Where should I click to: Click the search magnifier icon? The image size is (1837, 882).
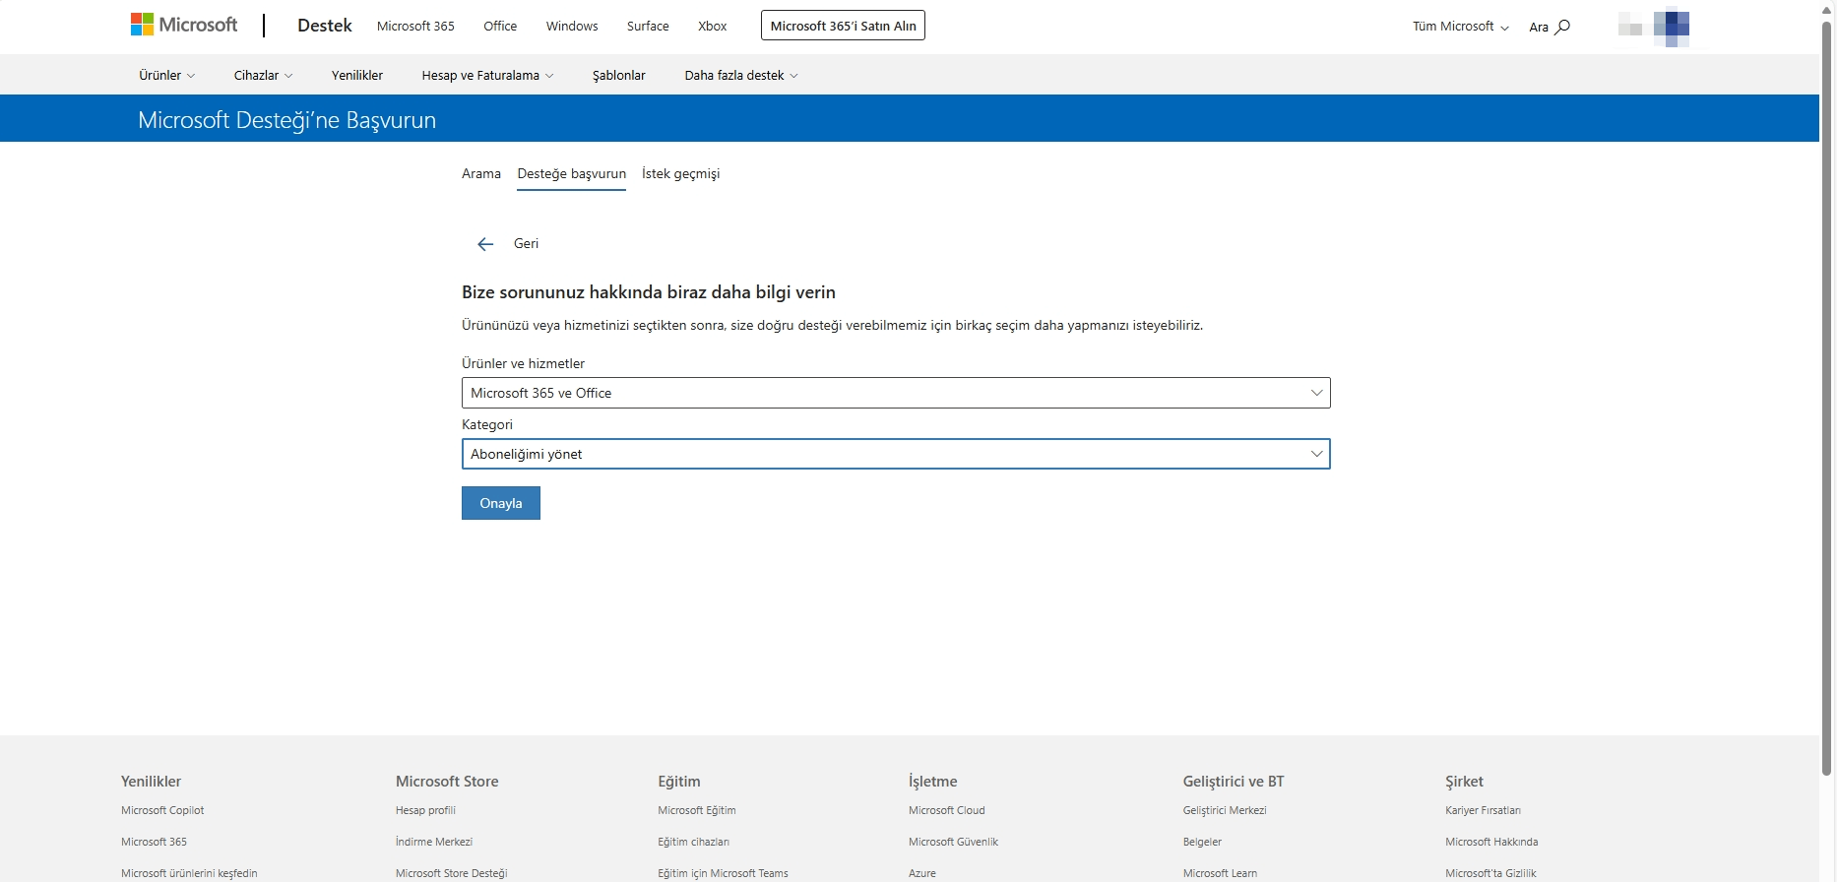[x=1562, y=27]
